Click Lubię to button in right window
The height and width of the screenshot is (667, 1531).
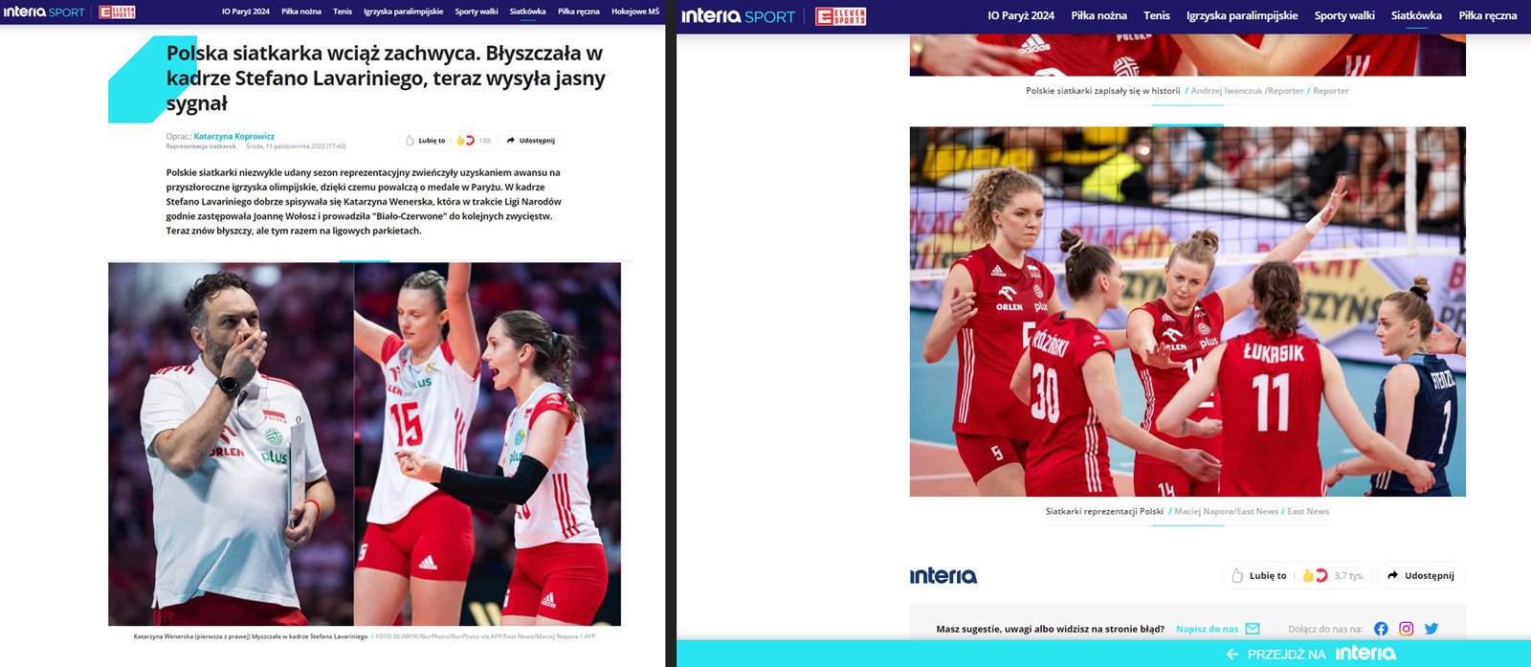[x=1258, y=575]
